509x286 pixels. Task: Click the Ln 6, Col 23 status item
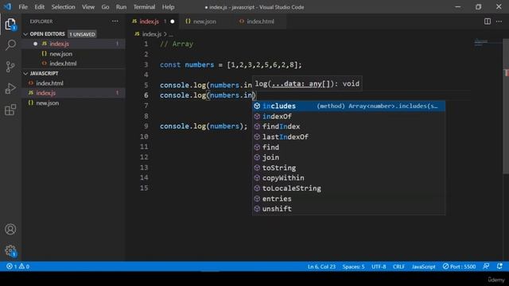(x=321, y=267)
